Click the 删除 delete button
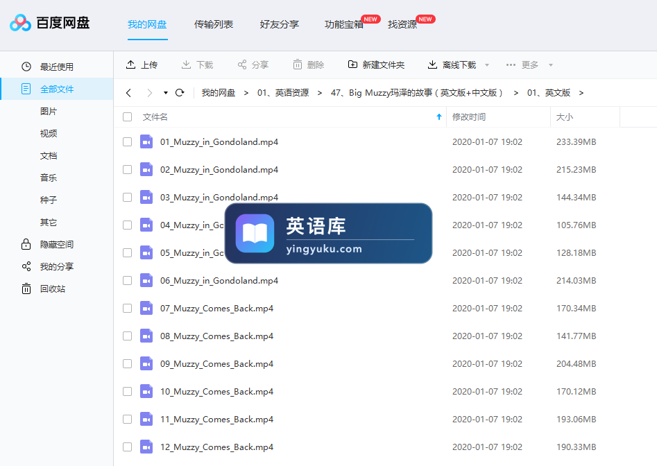Screen dimensions: 657x466 click(x=309, y=64)
